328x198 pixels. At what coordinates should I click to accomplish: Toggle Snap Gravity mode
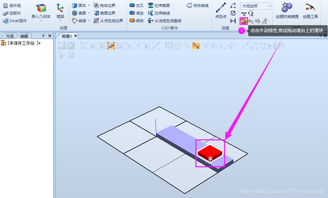(214, 46)
